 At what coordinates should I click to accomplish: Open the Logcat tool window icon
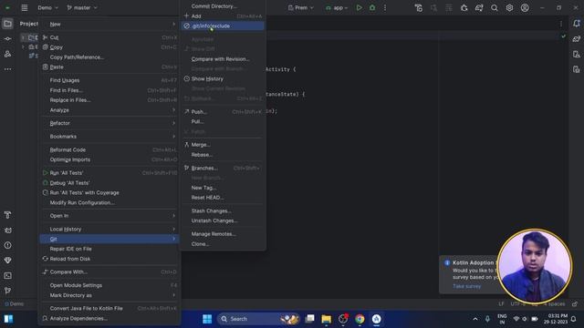7,231
